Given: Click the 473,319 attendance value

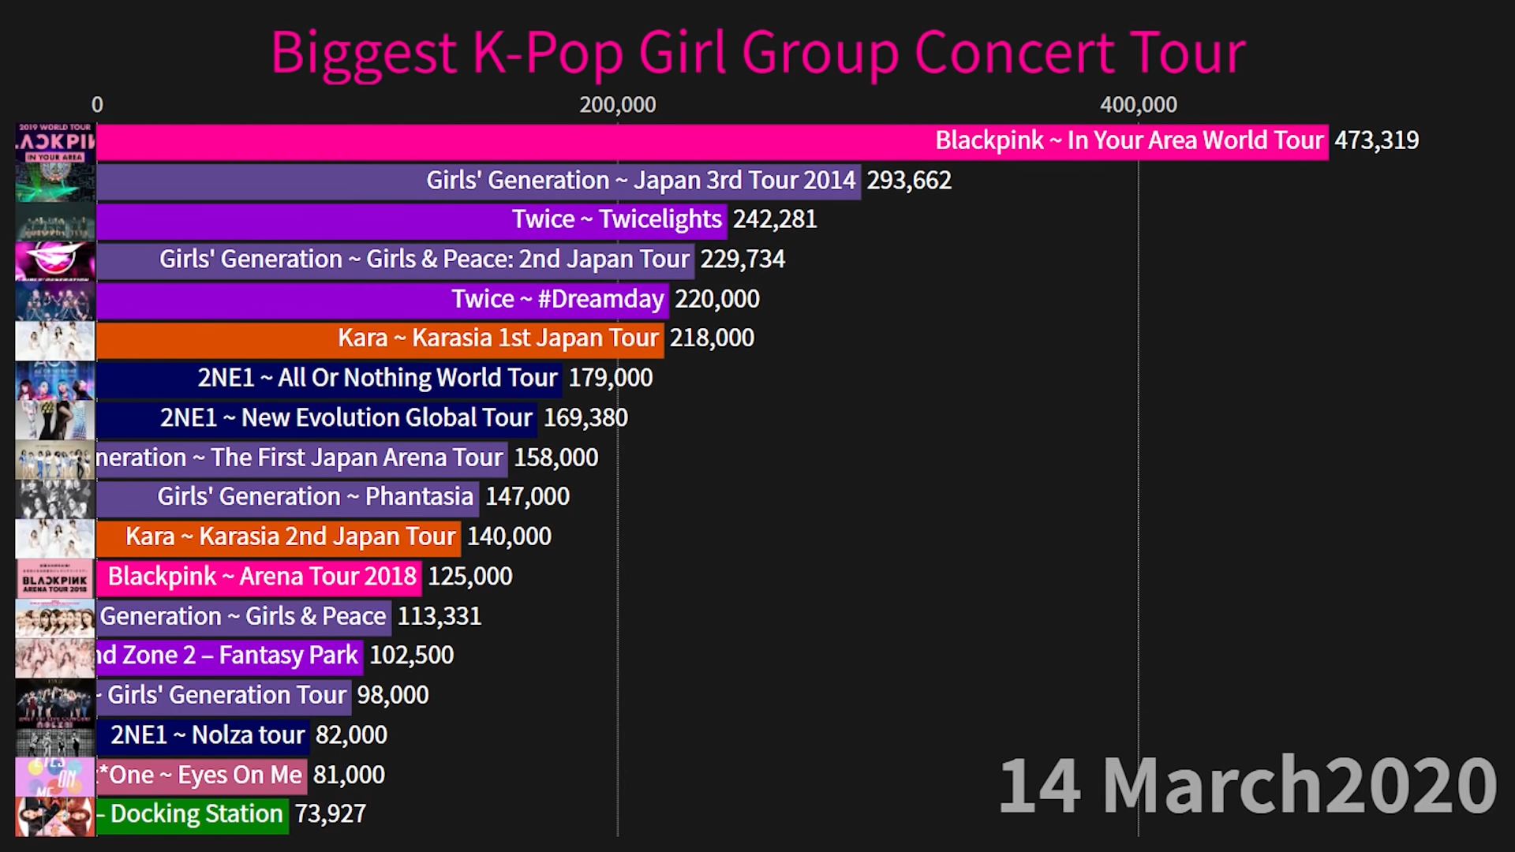Looking at the screenshot, I should (1376, 140).
